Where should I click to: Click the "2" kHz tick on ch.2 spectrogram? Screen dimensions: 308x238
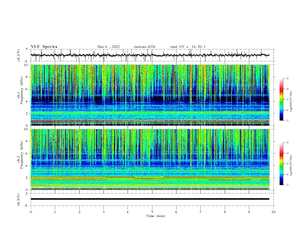click(x=28, y=178)
